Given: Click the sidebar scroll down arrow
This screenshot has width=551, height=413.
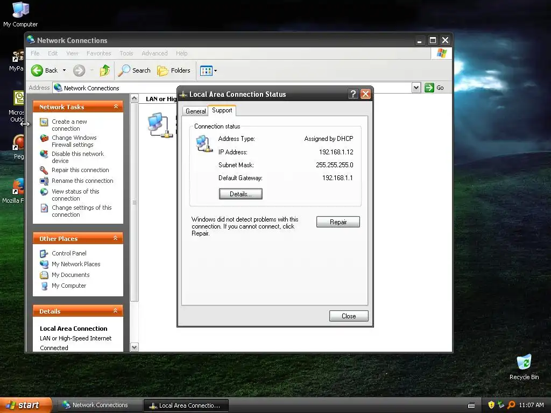Looking at the screenshot, I should click(134, 347).
